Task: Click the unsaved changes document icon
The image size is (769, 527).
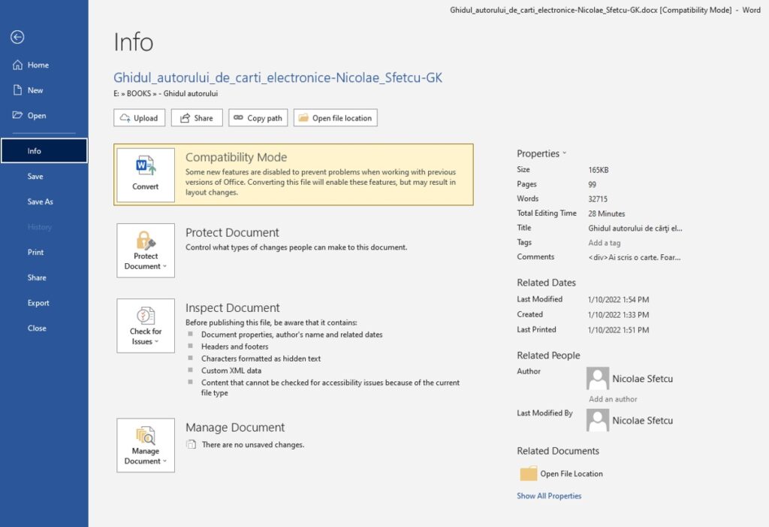Action: (x=191, y=444)
